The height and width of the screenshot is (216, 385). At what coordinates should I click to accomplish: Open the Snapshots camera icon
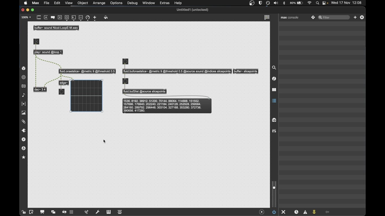(x=274, y=120)
